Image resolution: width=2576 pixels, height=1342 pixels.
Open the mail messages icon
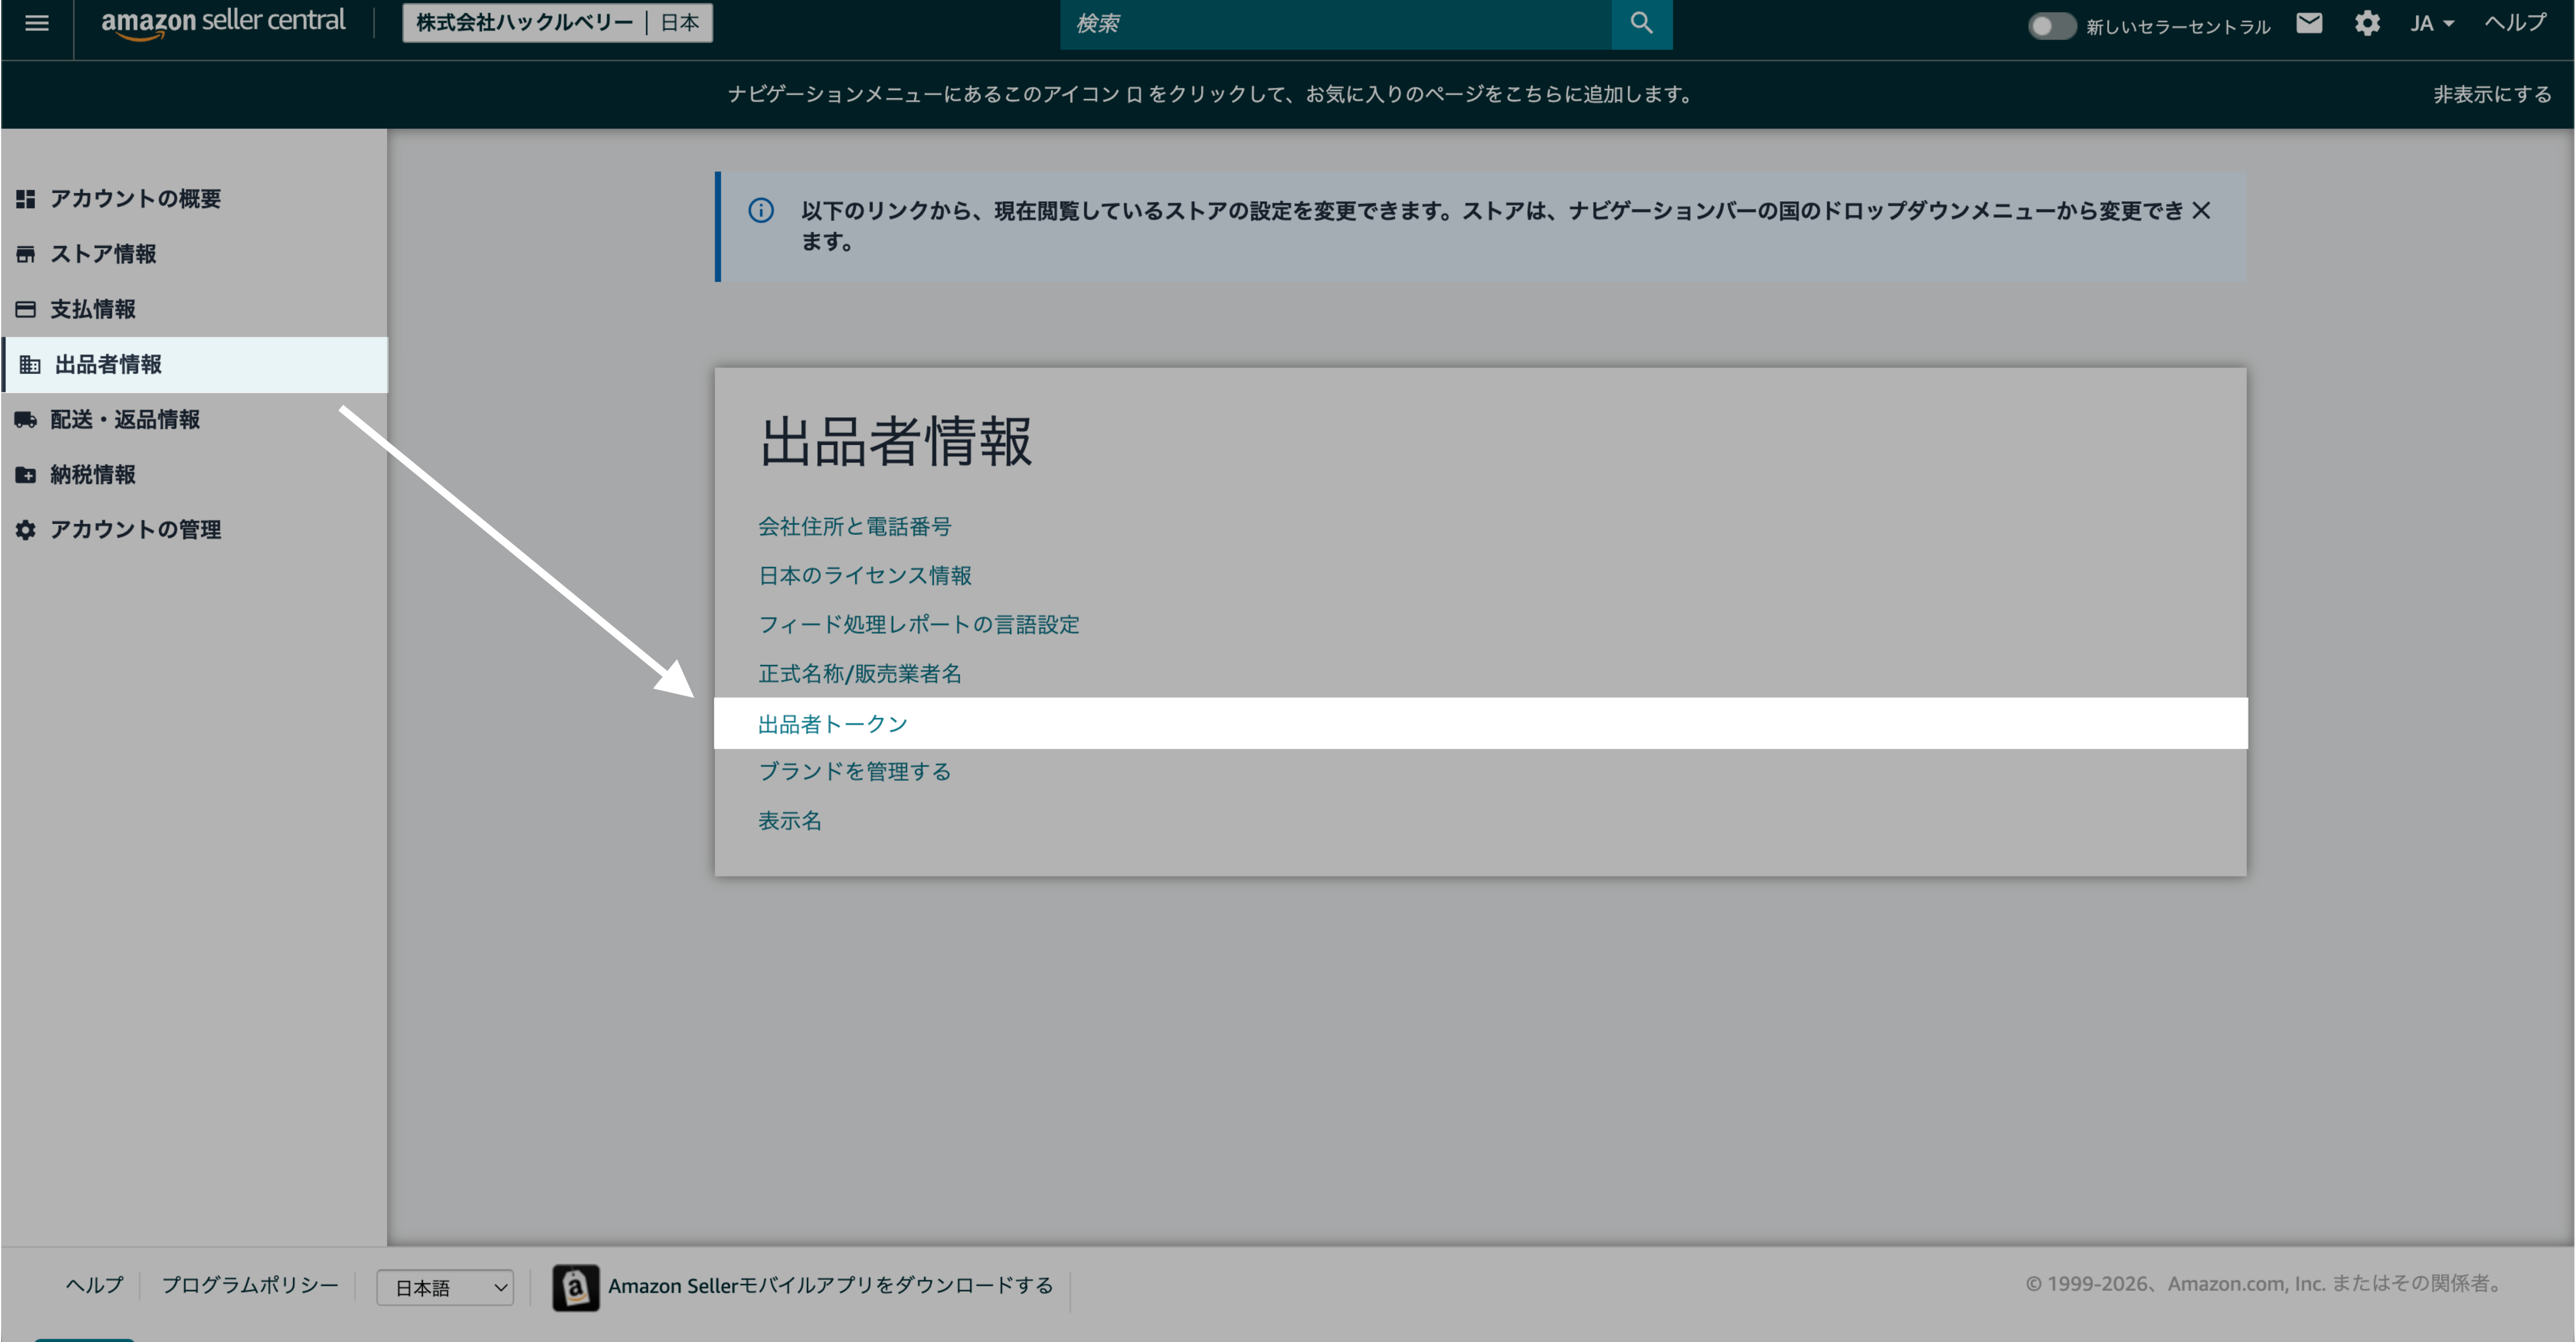coord(2309,23)
